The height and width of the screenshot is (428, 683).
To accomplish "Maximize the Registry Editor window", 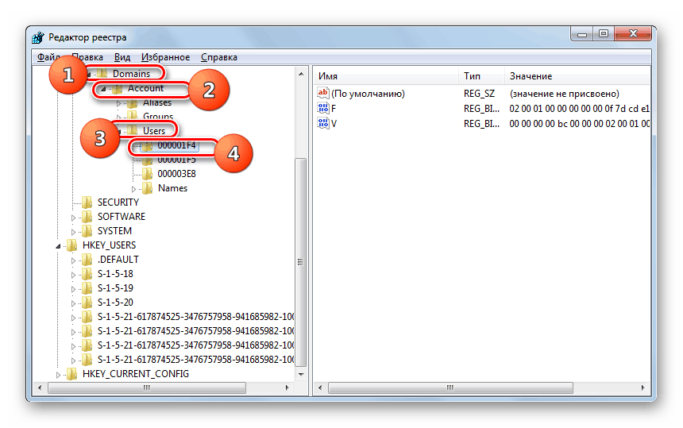I will tap(604, 33).
